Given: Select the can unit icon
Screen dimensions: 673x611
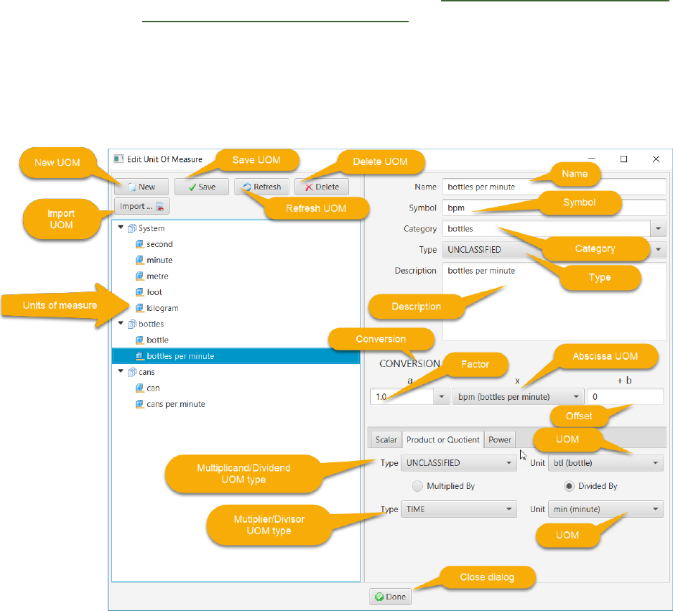Looking at the screenshot, I should 139,388.
